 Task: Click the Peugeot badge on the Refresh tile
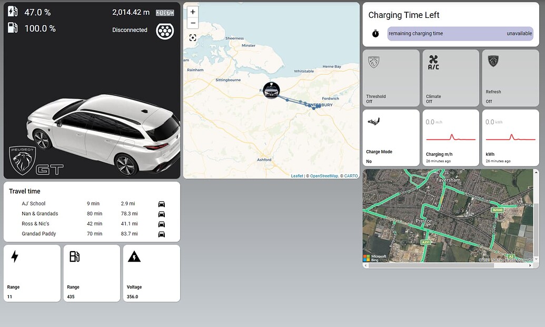[493, 62]
